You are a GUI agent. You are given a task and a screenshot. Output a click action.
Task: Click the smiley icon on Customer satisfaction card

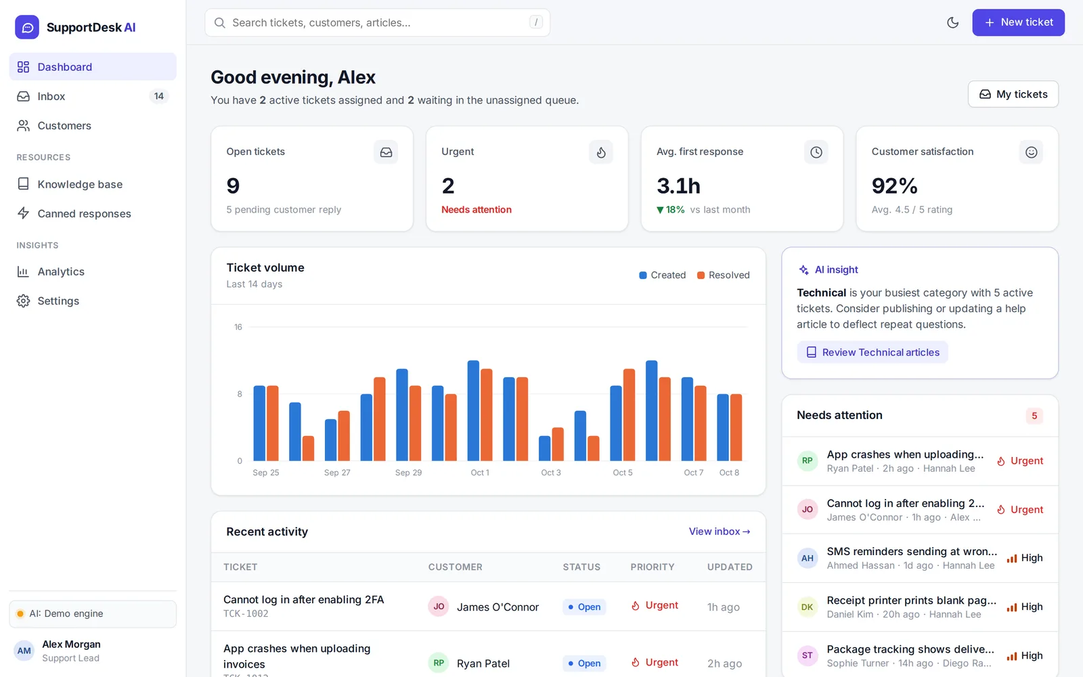(1031, 152)
